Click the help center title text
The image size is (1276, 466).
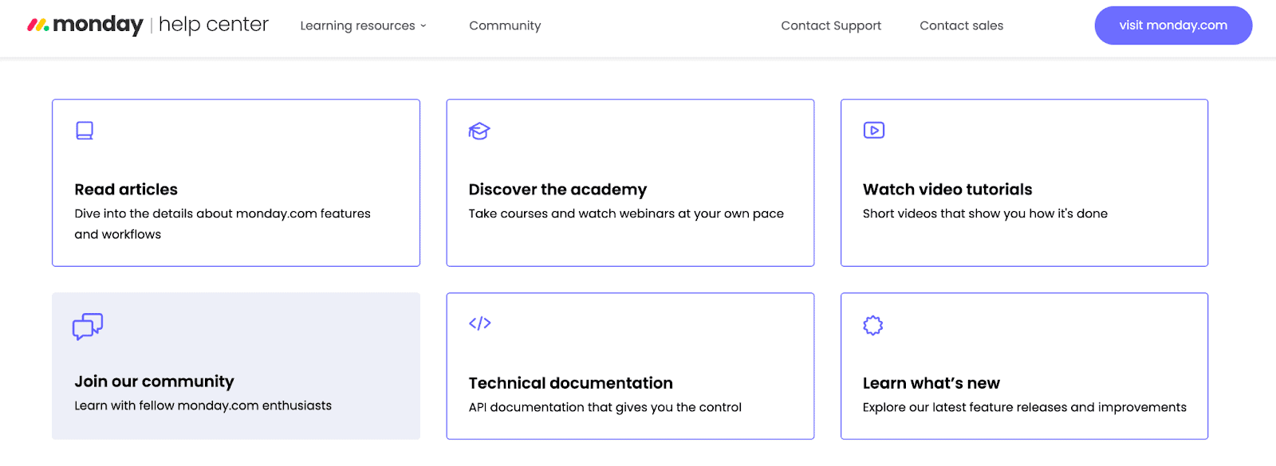[214, 25]
